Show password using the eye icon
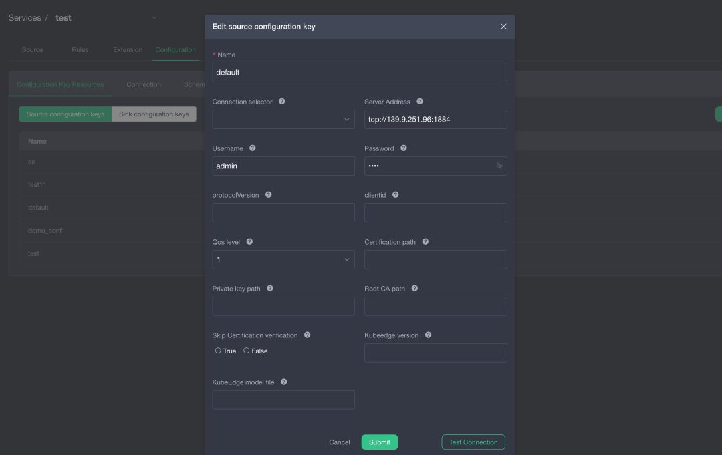Viewport: 722px width, 455px height. click(499, 166)
